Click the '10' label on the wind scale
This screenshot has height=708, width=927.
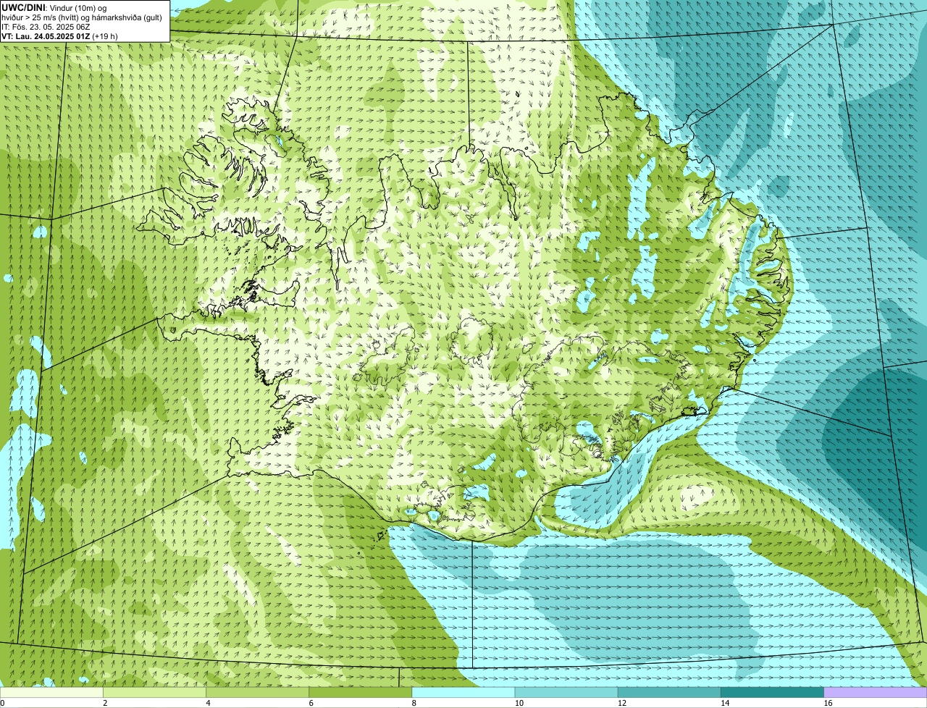[x=519, y=703]
